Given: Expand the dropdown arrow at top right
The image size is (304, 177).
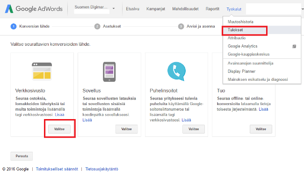Looking at the screenshot, I should click(x=303, y=9).
